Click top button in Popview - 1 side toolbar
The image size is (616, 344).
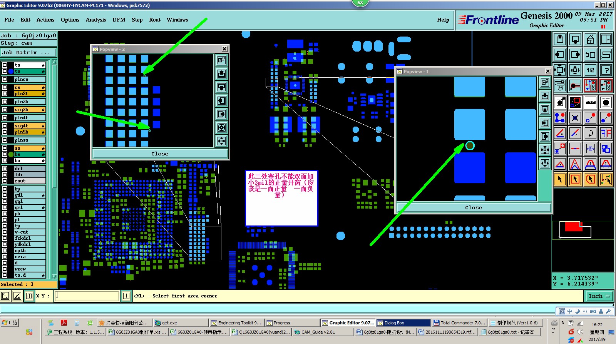[545, 82]
